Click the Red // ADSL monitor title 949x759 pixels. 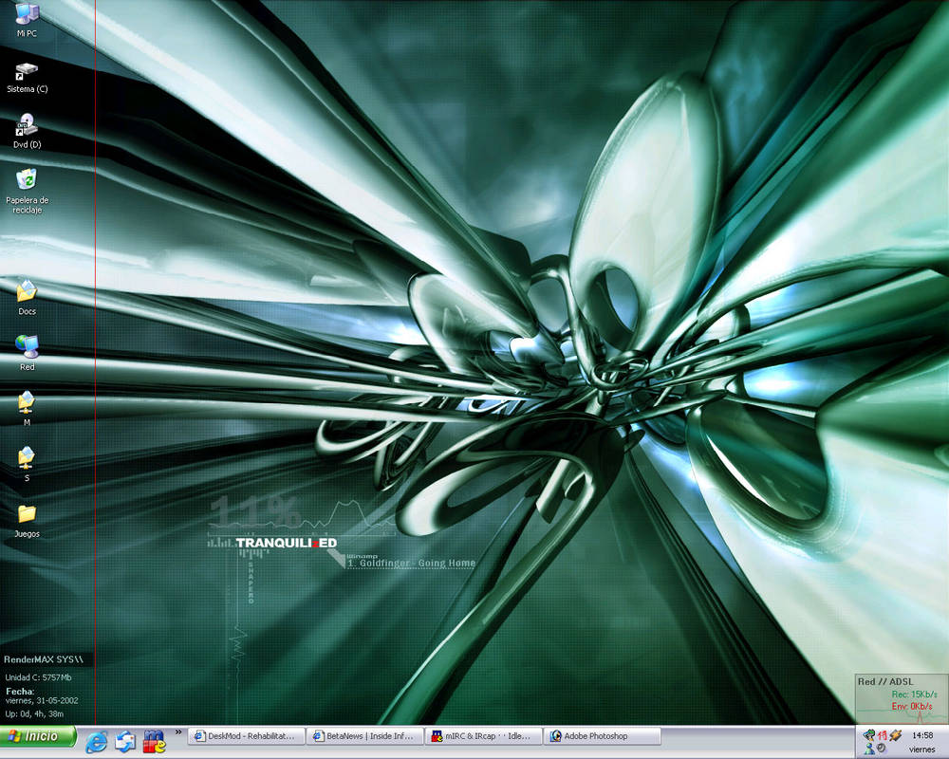click(x=884, y=681)
